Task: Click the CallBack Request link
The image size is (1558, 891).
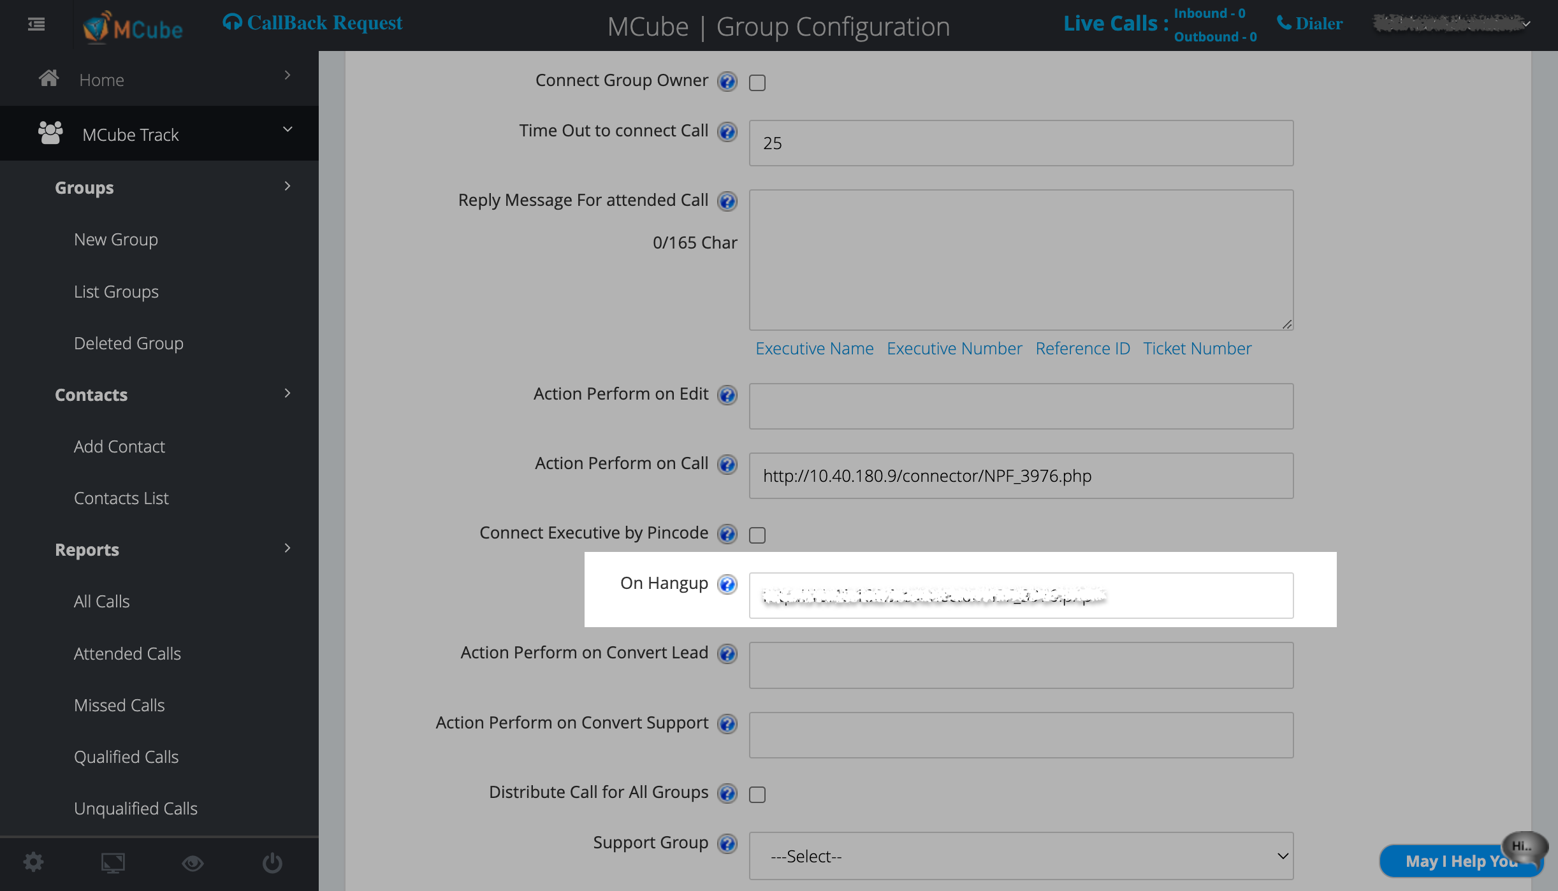Action: tap(311, 22)
